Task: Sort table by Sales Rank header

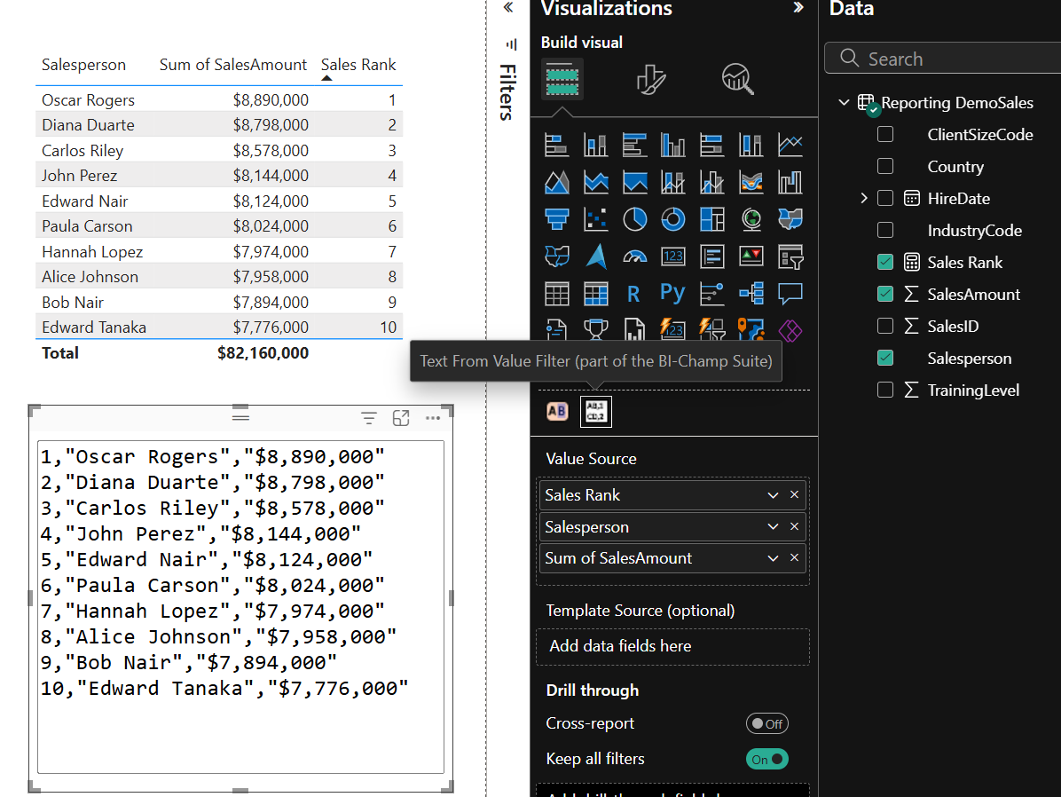Action: 358,64
